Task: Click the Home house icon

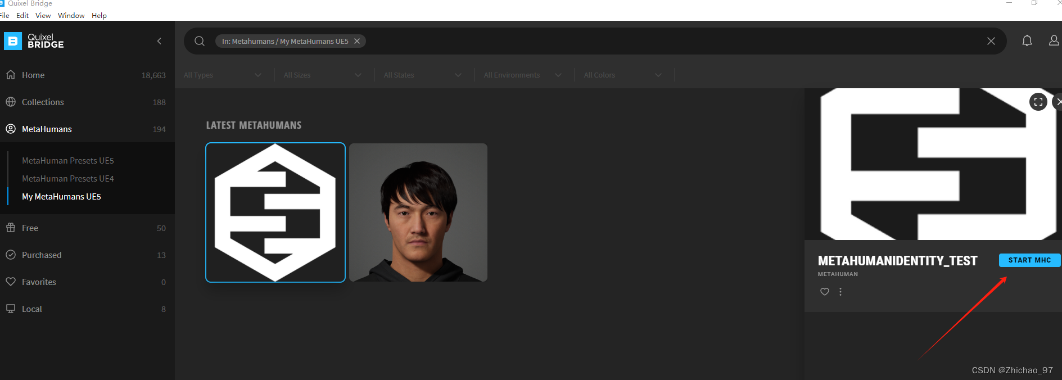Action: click(11, 75)
